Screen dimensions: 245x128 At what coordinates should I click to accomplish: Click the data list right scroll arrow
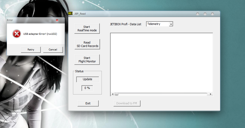coord(211,94)
